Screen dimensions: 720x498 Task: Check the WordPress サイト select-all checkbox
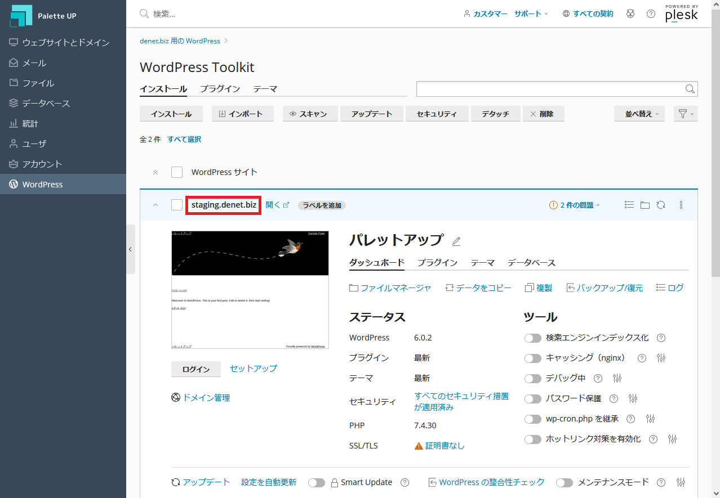177,172
